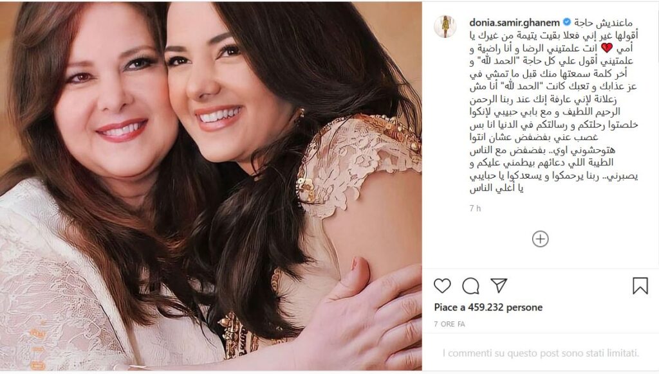The image size is (659, 374).
Task: Click the red heart emoji in the caption
Action: click(x=607, y=48)
